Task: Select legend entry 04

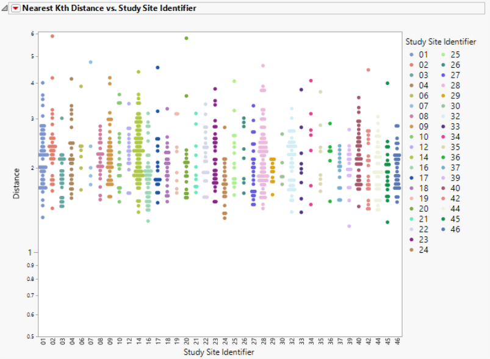Action: click(x=419, y=85)
